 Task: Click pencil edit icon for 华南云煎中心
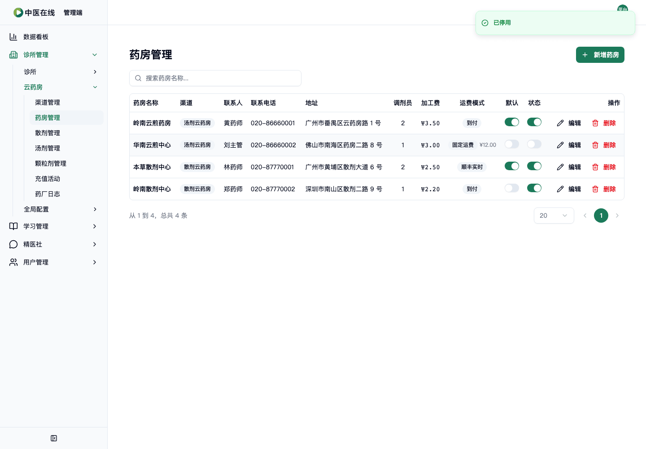(x=560, y=145)
